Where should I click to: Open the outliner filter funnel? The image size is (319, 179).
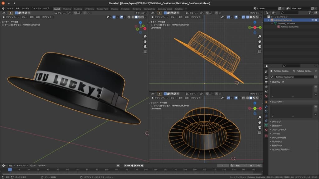pos(310,13)
